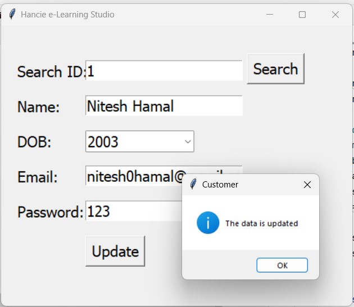Click the feather icon in Hancie title bar
354x307 pixels.
[12, 15]
